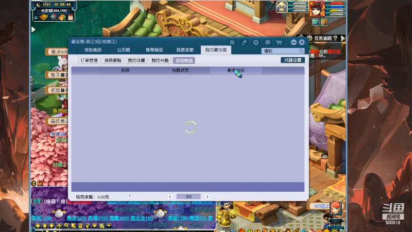The image size is (412, 232).
Task: Click the pet panda portrait
Action: pos(281,7)
